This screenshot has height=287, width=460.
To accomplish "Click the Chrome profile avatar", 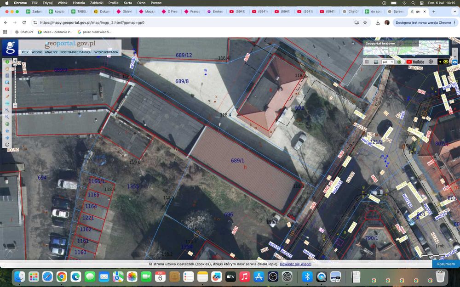I will 387,23.
